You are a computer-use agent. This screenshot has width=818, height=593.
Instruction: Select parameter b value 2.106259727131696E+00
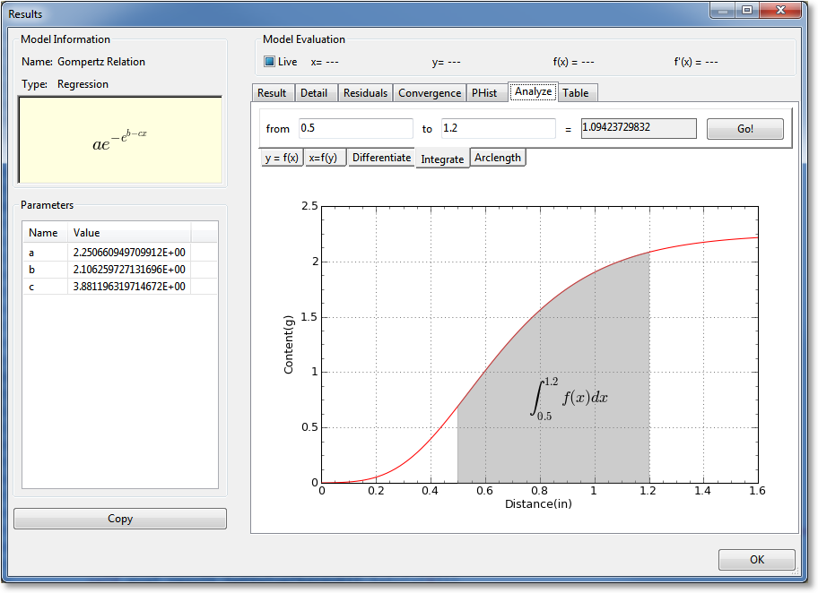point(129,270)
